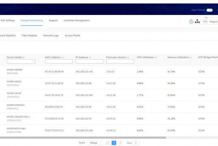Sort by IP Address arrow
This screenshot has width=218, height=146.
click(90, 57)
